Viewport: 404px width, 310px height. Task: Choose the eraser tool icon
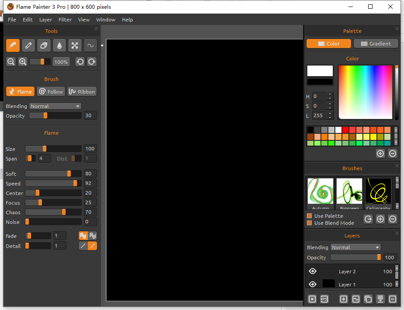point(44,45)
